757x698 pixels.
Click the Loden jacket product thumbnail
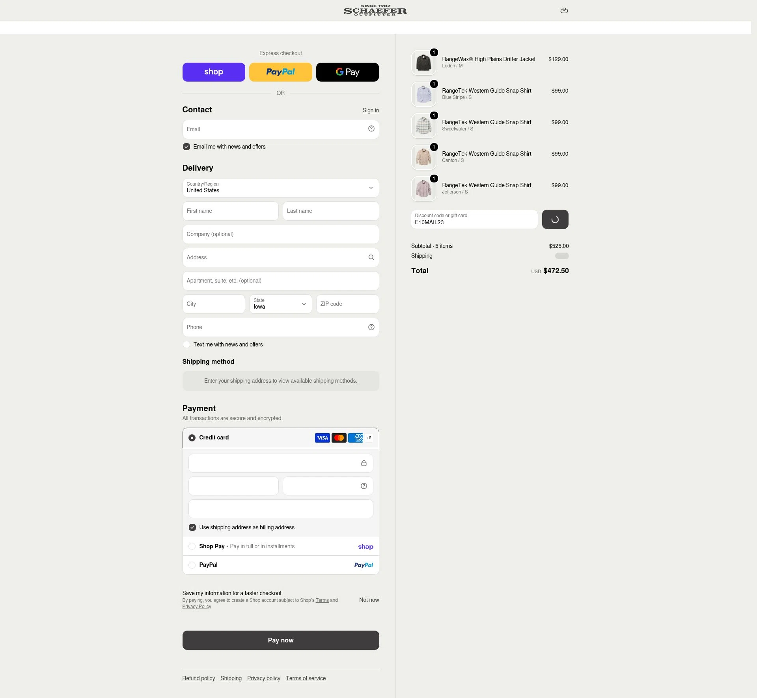[423, 63]
